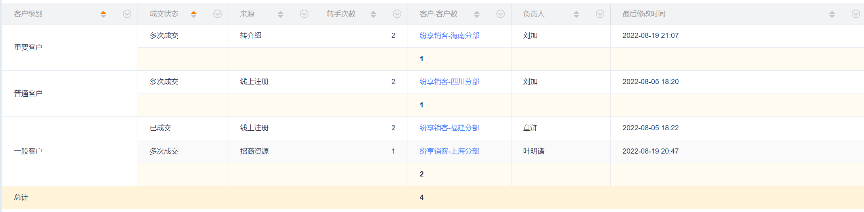Open 转手次数 column options menu

397,14
